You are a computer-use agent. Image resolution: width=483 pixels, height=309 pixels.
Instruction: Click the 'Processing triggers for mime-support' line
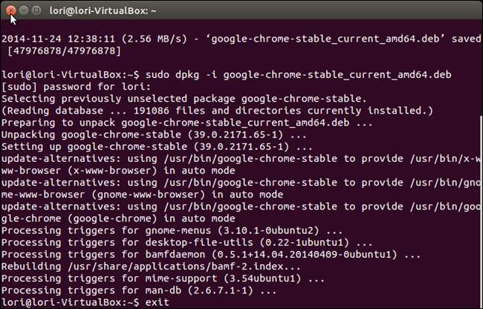coord(164,278)
